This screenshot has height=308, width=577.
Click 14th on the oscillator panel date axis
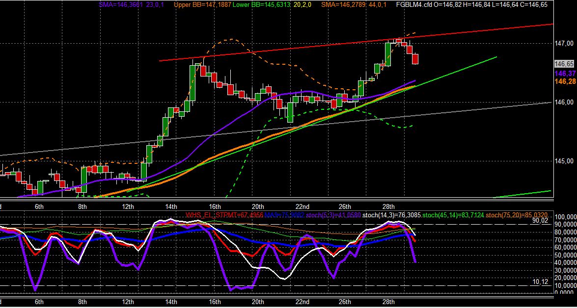(x=171, y=302)
